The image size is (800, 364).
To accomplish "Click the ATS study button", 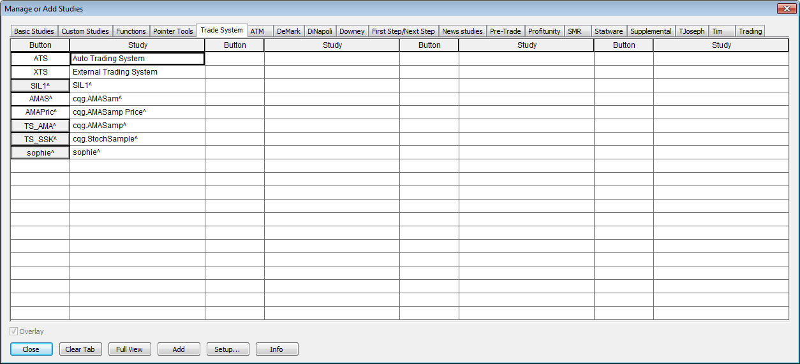I will [40, 59].
